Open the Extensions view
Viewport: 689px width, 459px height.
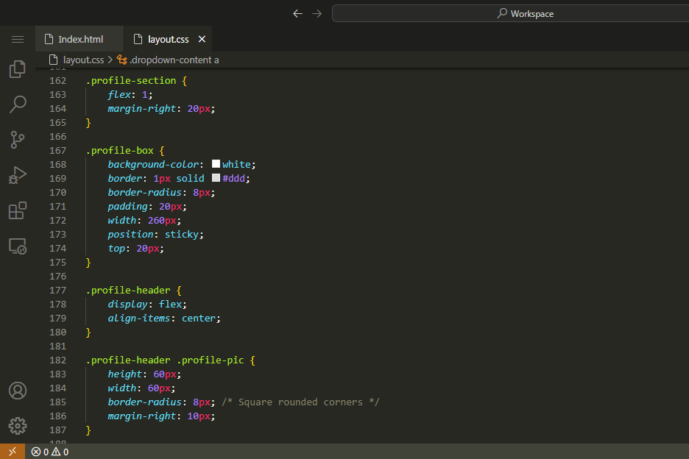tap(18, 211)
